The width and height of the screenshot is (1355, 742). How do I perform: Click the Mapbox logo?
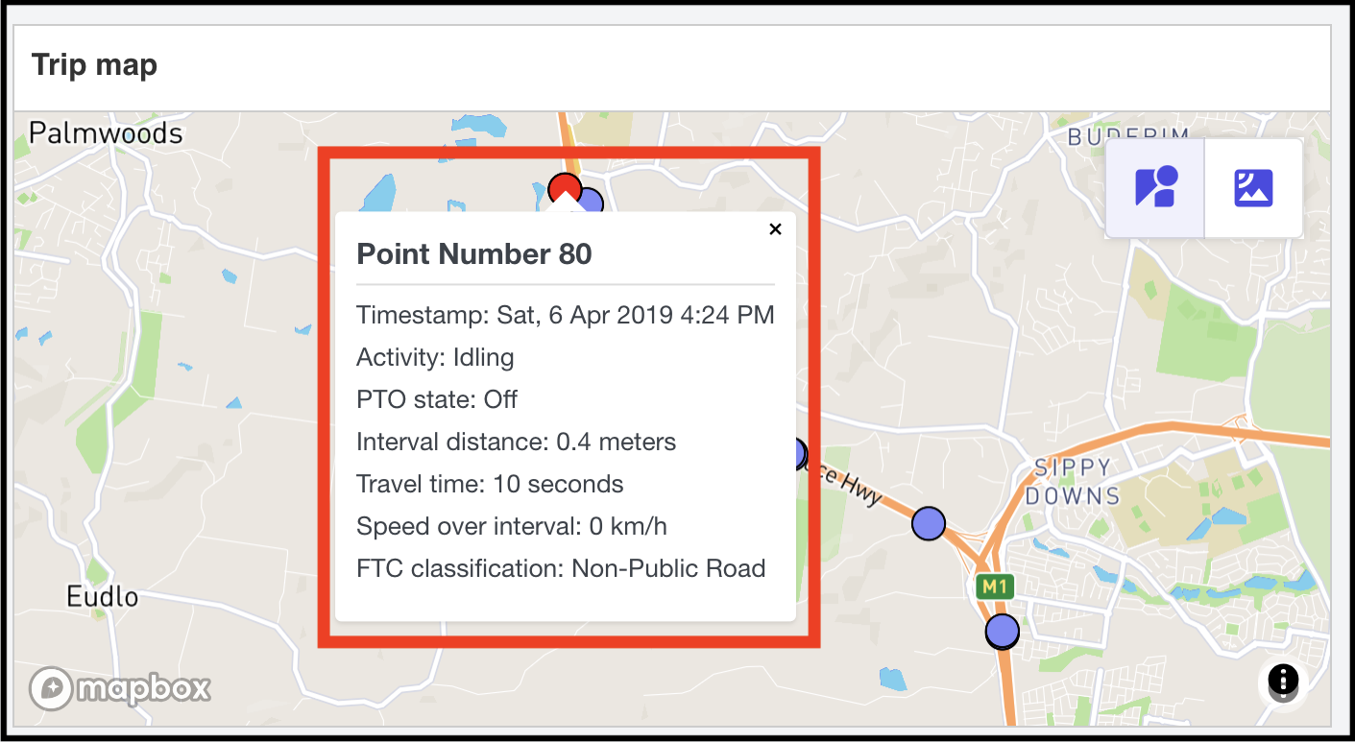pos(120,687)
